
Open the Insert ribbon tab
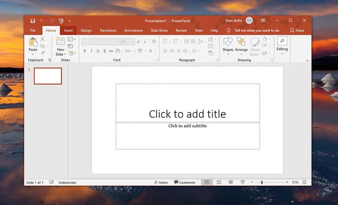68,30
